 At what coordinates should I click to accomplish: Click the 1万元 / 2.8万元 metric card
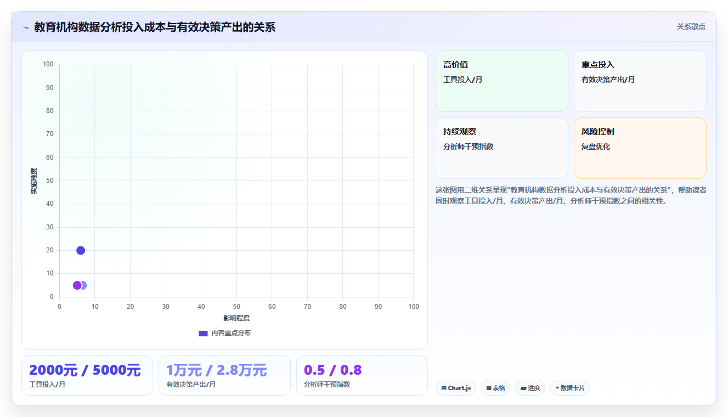tap(224, 375)
